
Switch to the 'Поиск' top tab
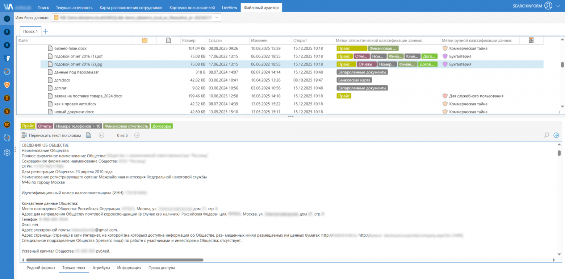click(43, 8)
